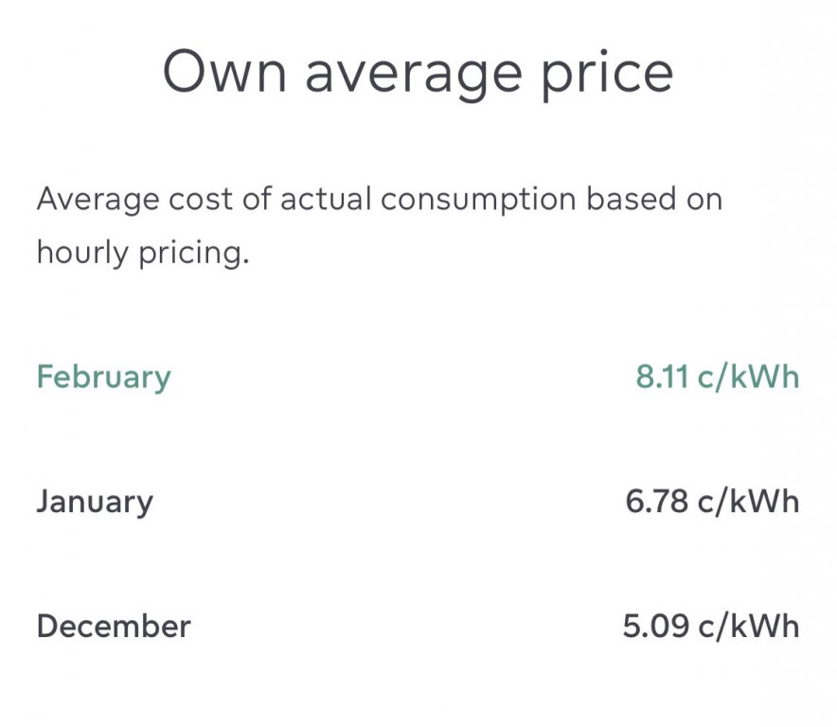Viewport: 837px width, 727px height.
Task: Tap the 8.11 value for February
Action: (662, 378)
